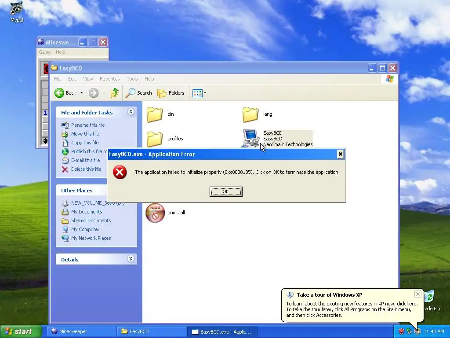This screenshot has height=338, width=450.
Task: Click the Windows XP tour tray icon
Action: pyautogui.click(x=417, y=332)
